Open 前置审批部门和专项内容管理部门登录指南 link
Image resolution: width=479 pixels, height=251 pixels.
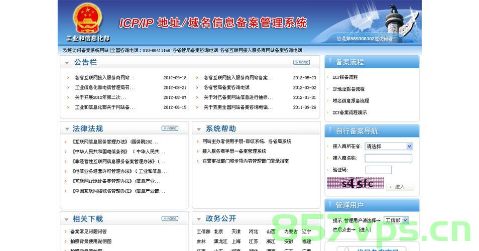click(x=246, y=161)
